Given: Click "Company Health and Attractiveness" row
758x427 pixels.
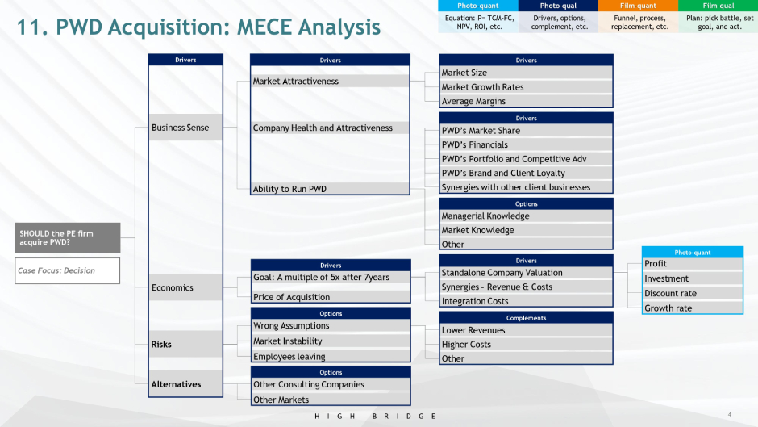Looking at the screenshot, I should coord(330,128).
